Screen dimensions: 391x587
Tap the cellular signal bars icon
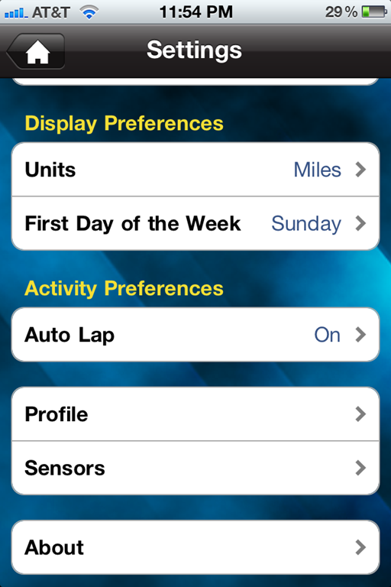16,13
